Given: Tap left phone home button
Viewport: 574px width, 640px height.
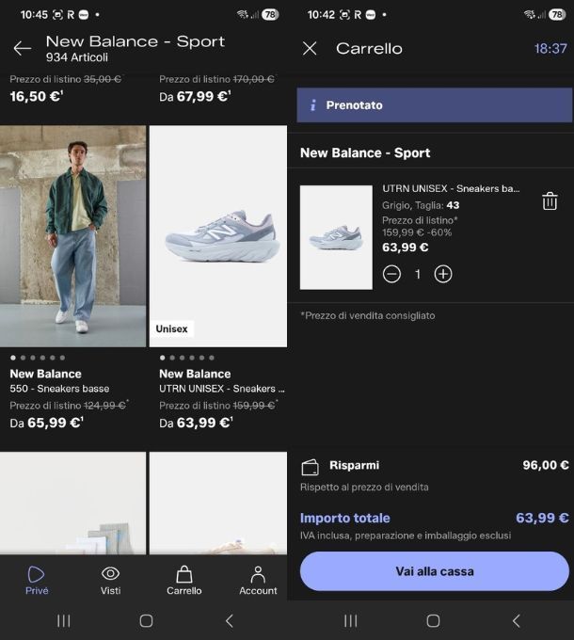Looking at the screenshot, I should pyautogui.click(x=146, y=621).
